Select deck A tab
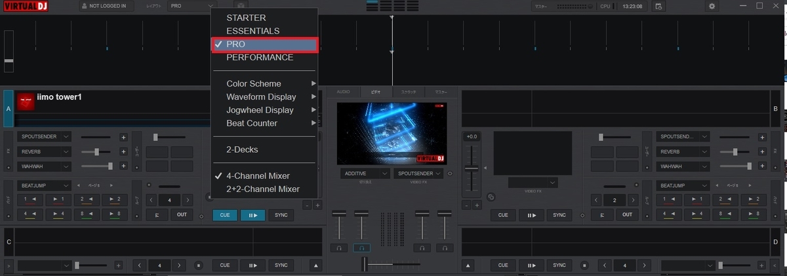The width and height of the screenshot is (787, 276). coord(9,108)
